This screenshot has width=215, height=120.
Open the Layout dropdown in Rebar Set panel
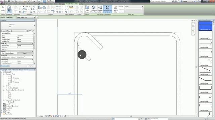point(134,7)
